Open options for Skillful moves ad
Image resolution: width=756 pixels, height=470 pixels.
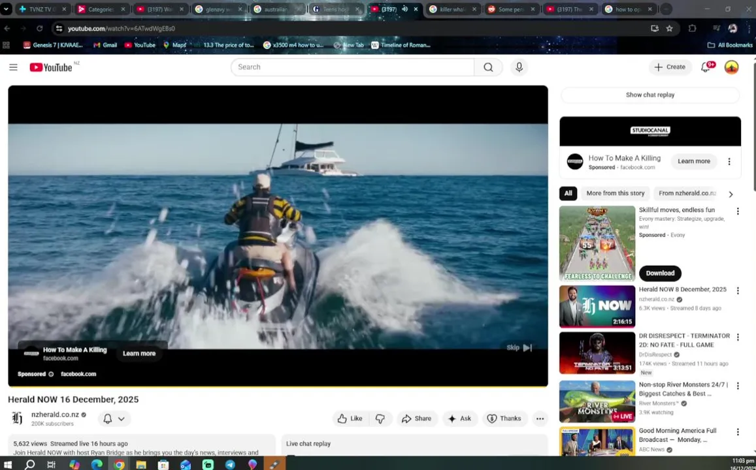coord(737,211)
